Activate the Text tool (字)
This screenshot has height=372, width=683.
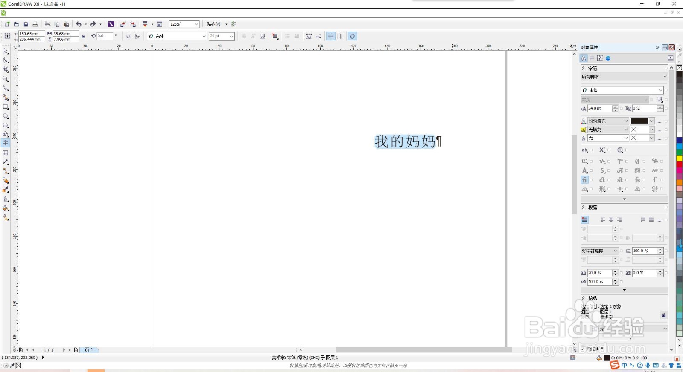click(6, 143)
